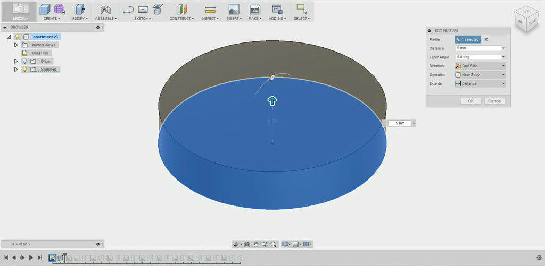Select the Orbit navigation icon
The height and width of the screenshot is (266, 545).
(236, 245)
